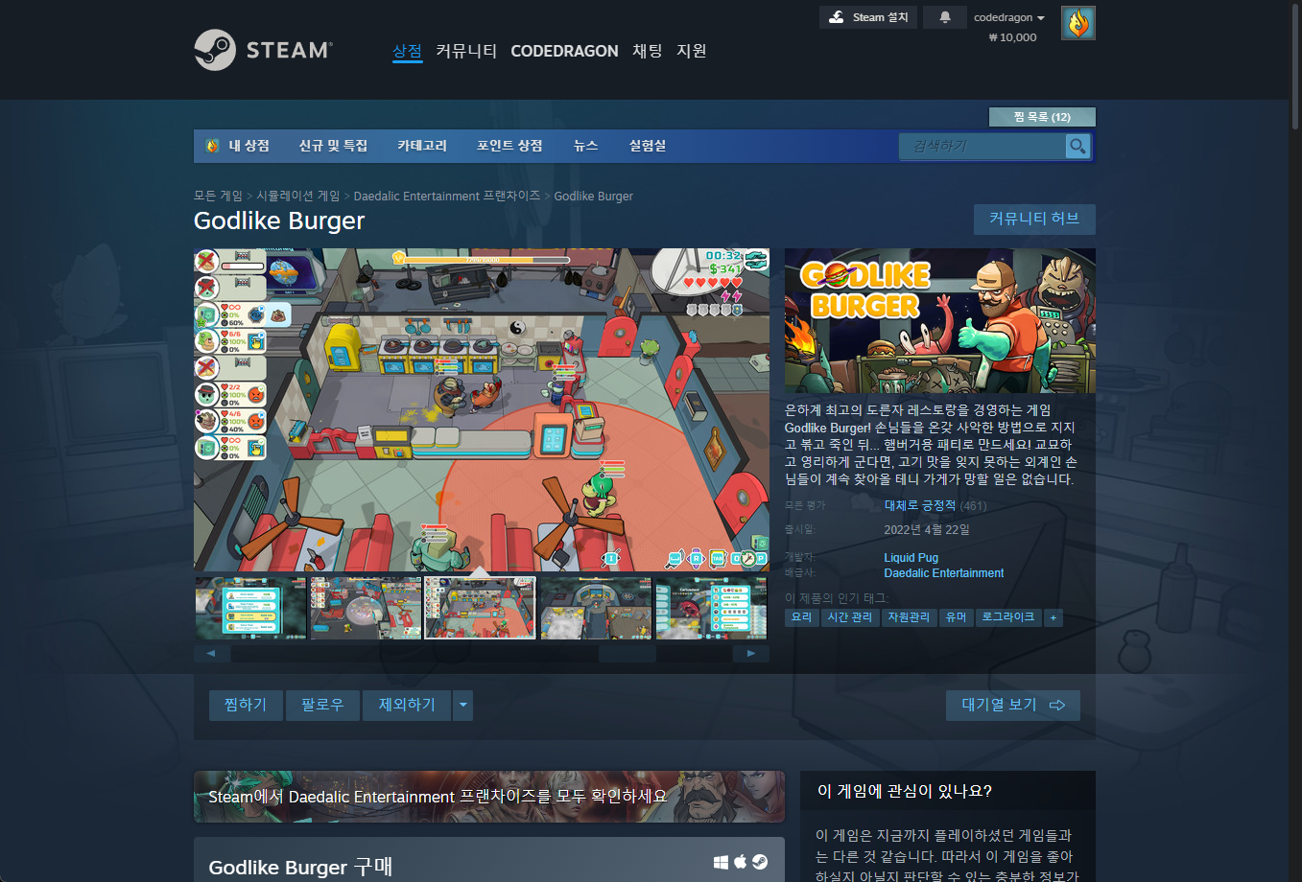The width and height of the screenshot is (1302, 882).
Task: Click the Steam logo in header
Action: (x=263, y=50)
